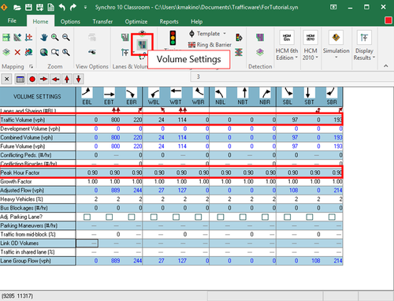394x301 pixels.
Task: Toggle Adj. Parking Lane checkbox for SBR
Action: (x=332, y=217)
